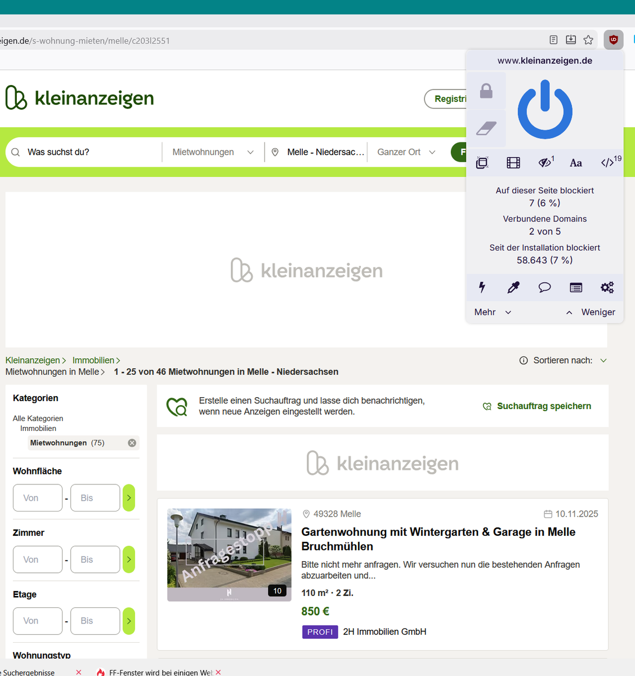Toggle uBlock power button for this site
Screen dimensions: 635x676
[545, 109]
